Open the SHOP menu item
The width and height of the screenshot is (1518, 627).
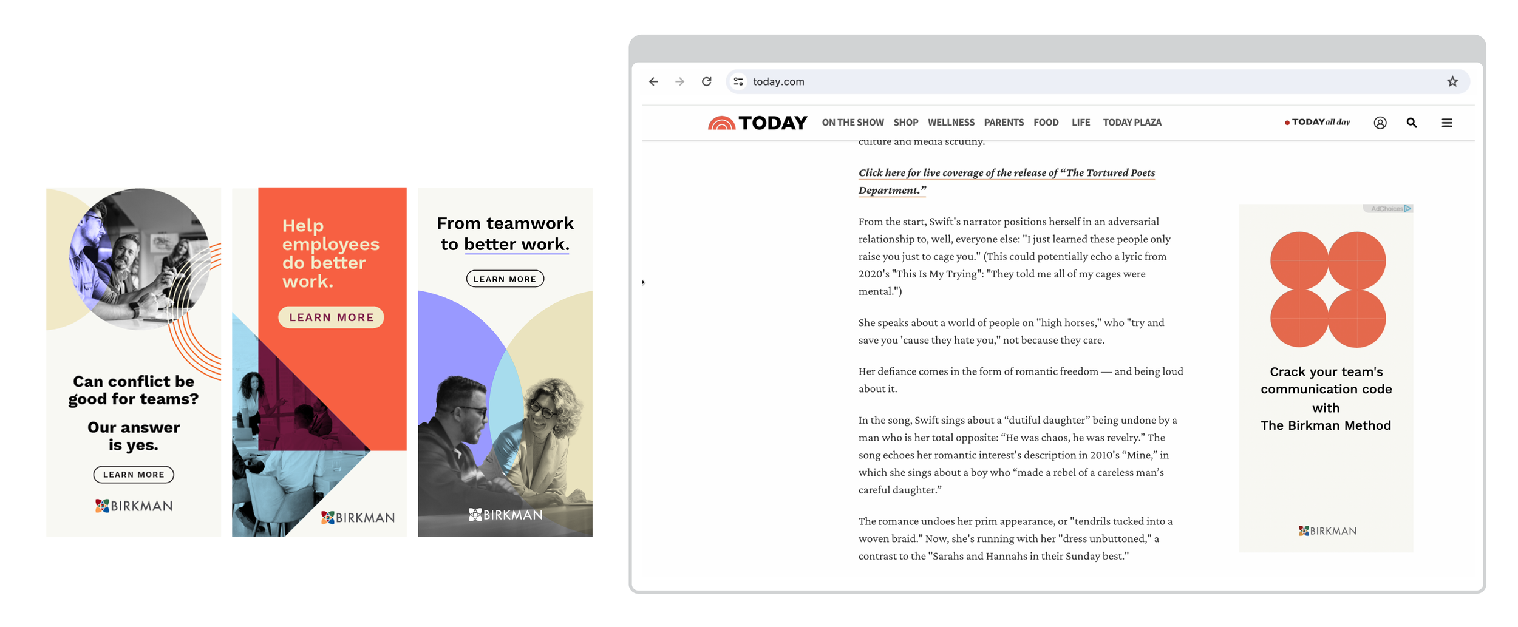[x=905, y=123]
